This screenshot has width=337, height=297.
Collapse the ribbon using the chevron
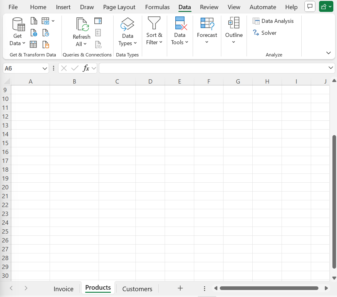328,53
